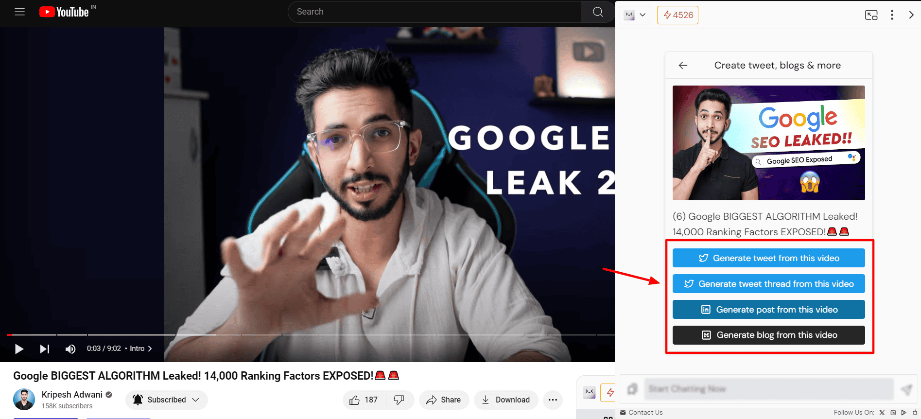Open the Contact Us link
Viewport: 921px width, 419px height.
click(x=642, y=413)
